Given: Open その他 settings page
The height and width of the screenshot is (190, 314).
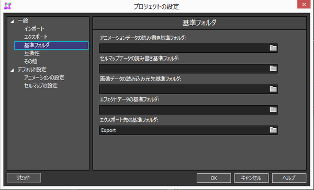Looking at the screenshot, I should (x=30, y=61).
